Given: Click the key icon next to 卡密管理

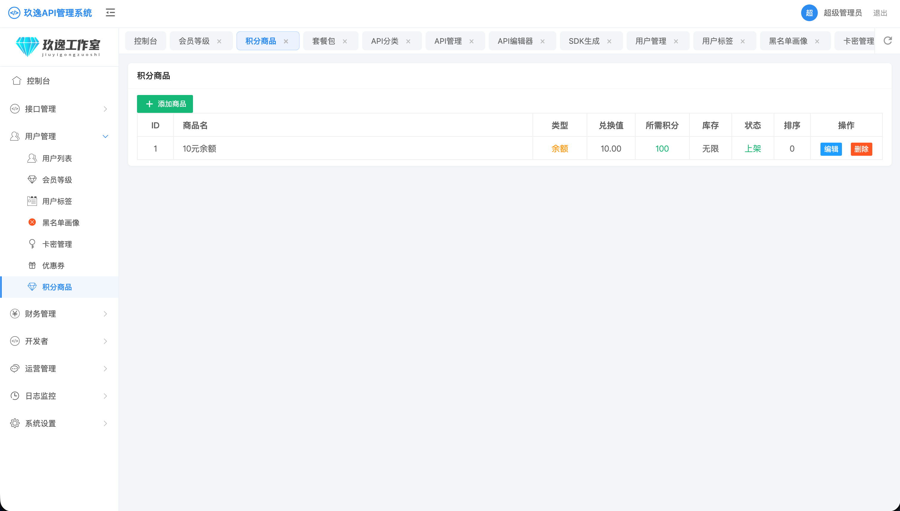Looking at the screenshot, I should click(x=32, y=244).
